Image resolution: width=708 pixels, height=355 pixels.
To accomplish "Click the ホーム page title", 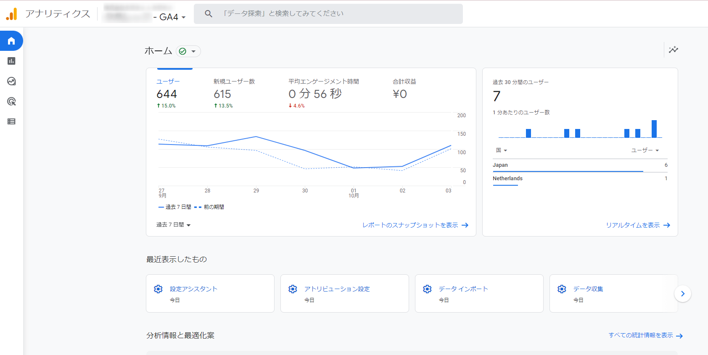I will (x=158, y=51).
